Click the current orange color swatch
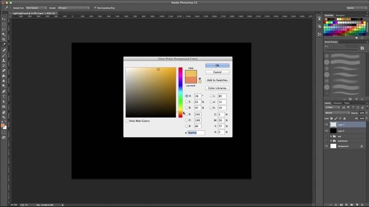This screenshot has width=369, height=207. [191, 80]
